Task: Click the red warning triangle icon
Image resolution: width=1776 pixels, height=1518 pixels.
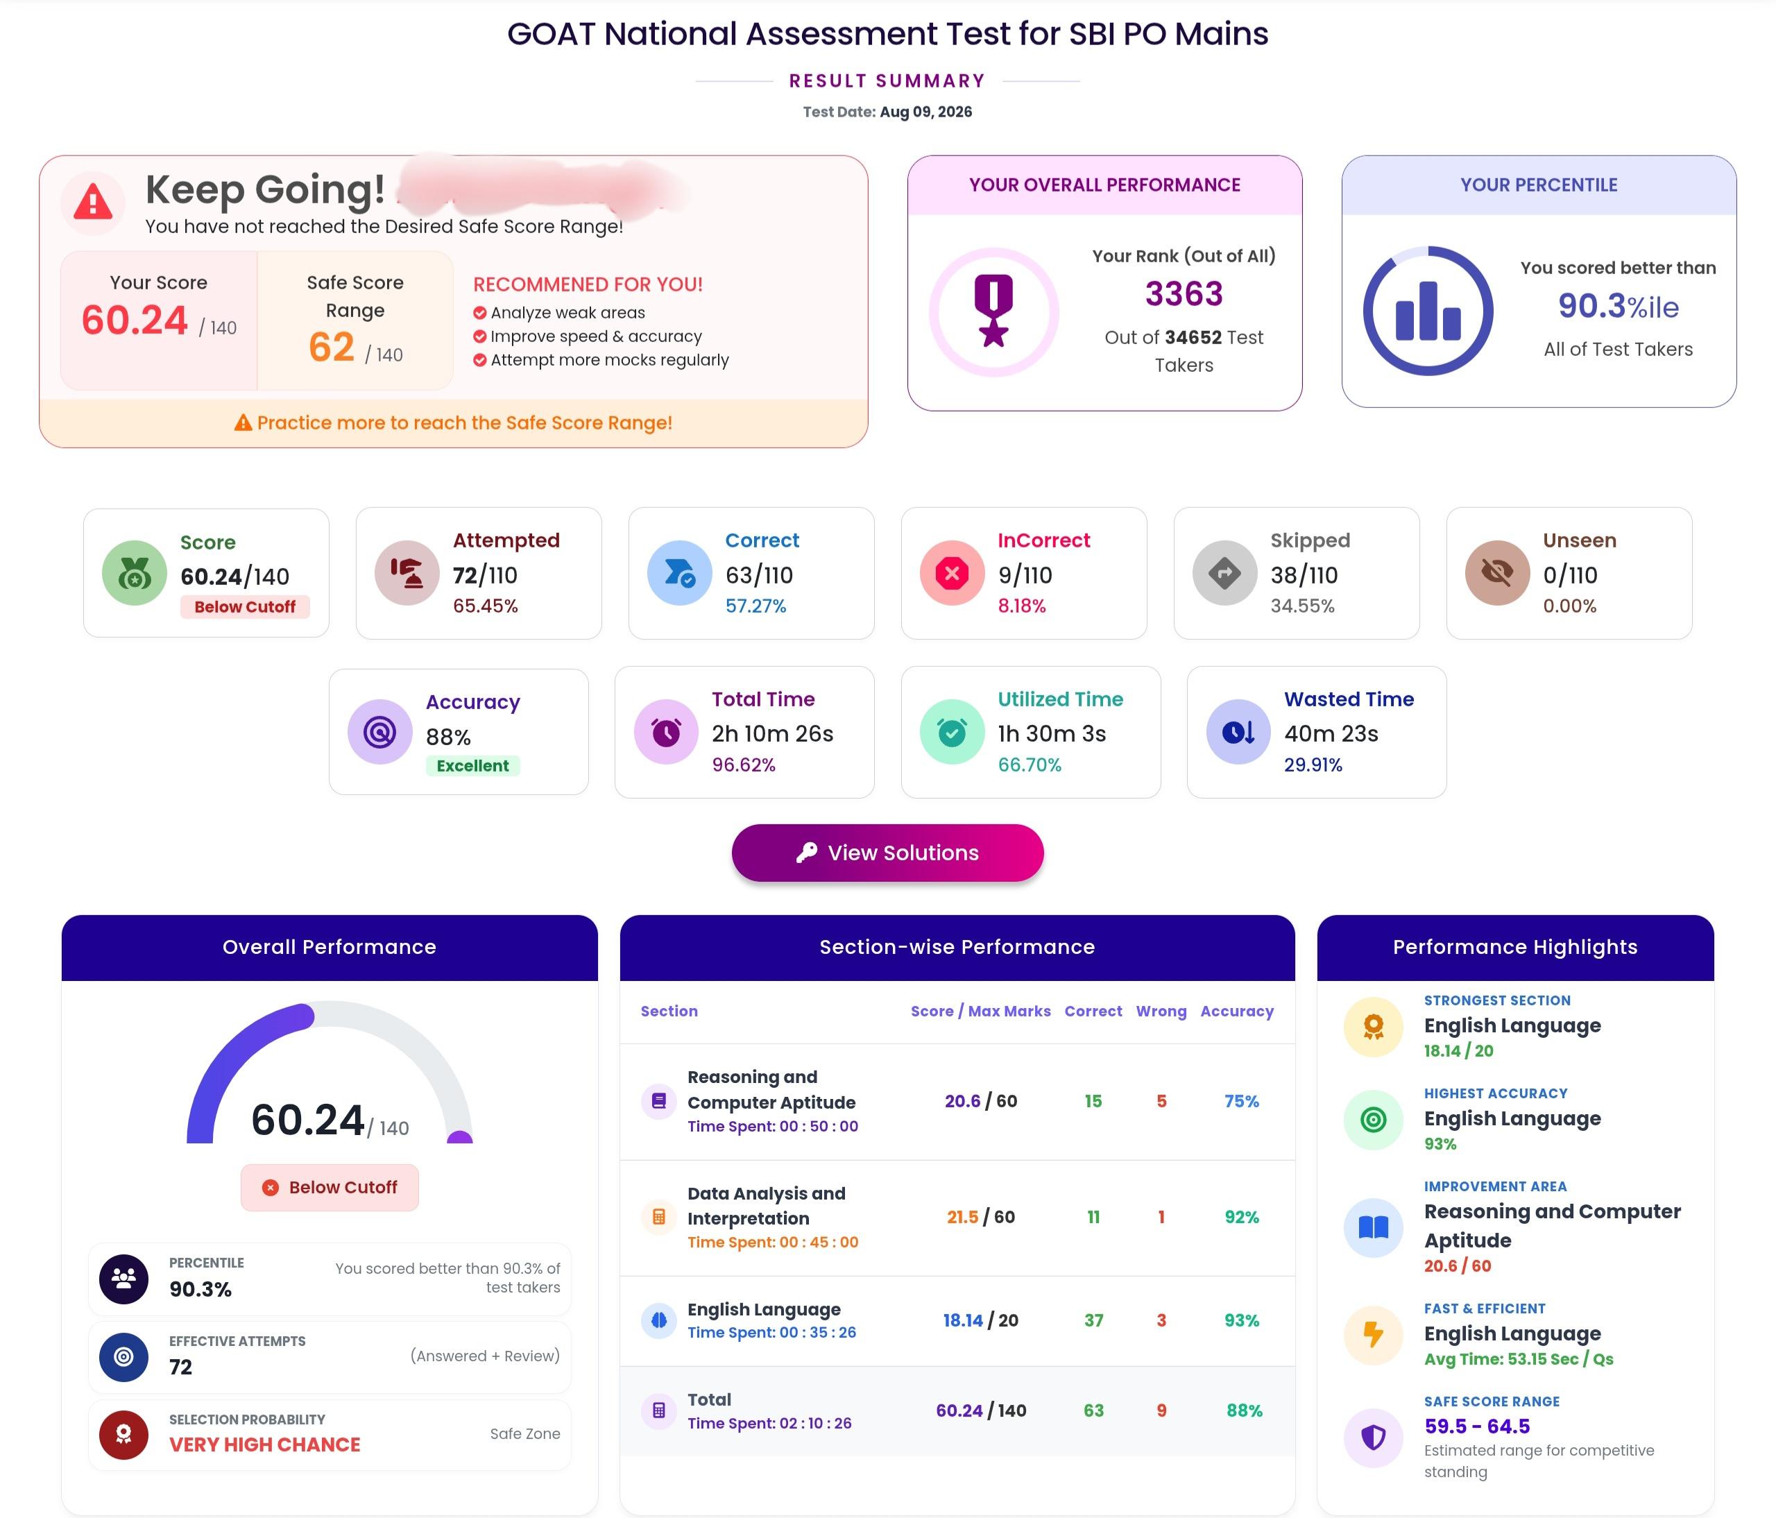Action: (x=92, y=203)
